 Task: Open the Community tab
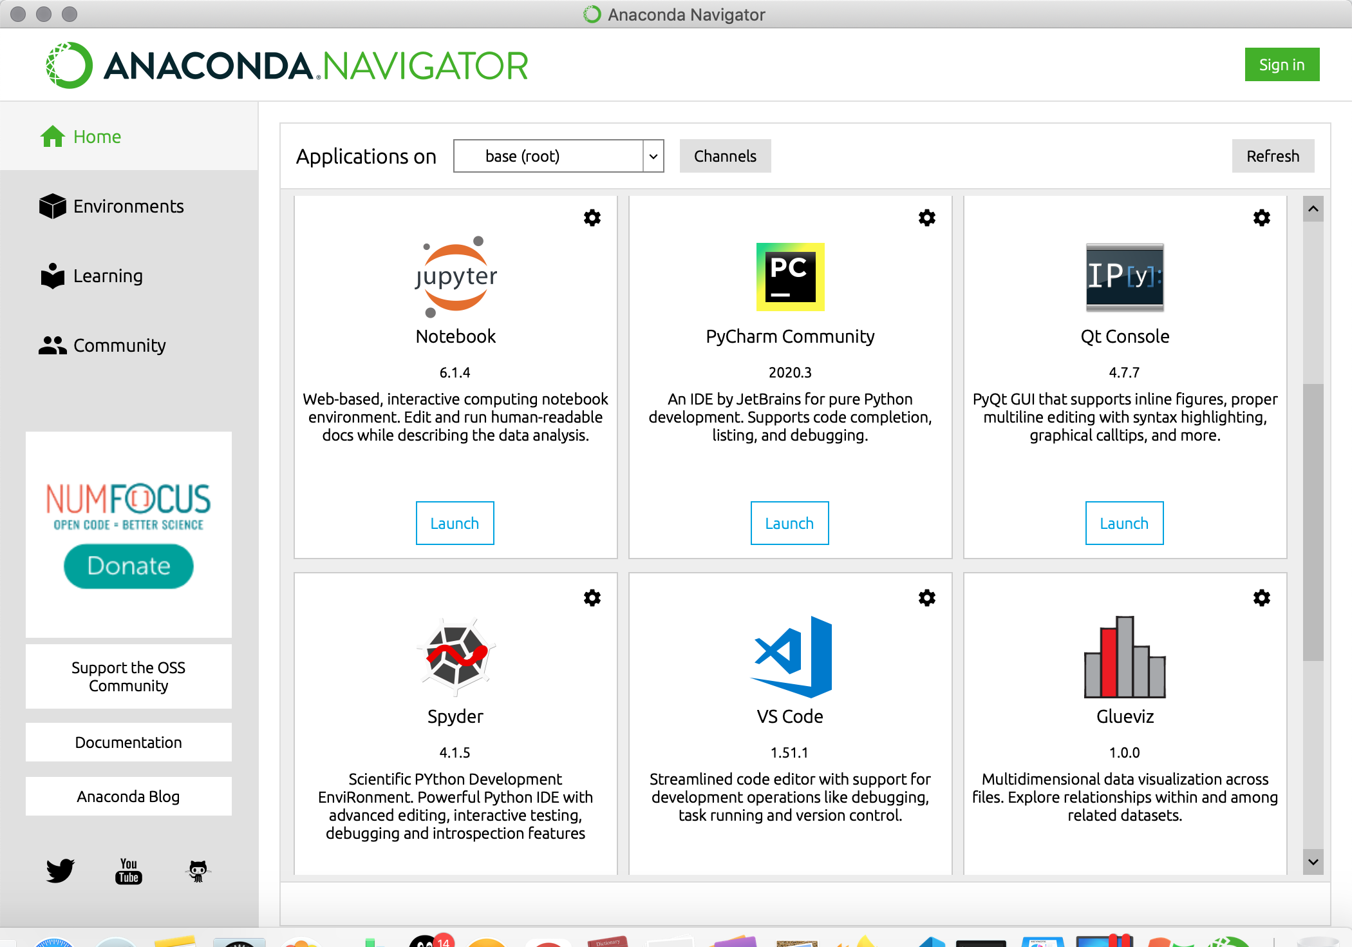[119, 345]
